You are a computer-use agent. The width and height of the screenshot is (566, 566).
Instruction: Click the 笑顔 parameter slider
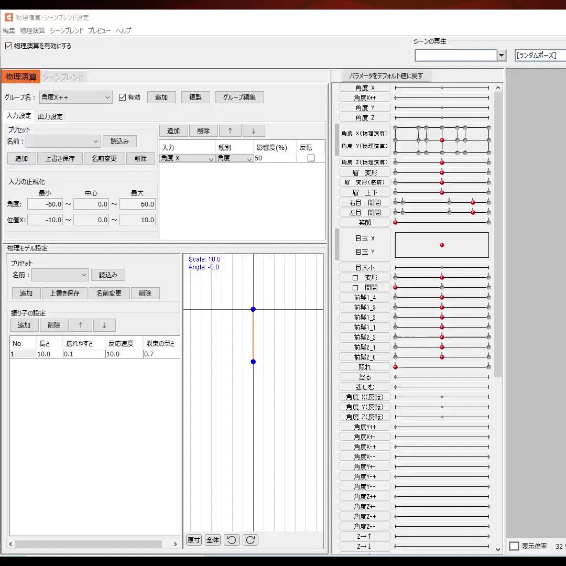pos(442,222)
